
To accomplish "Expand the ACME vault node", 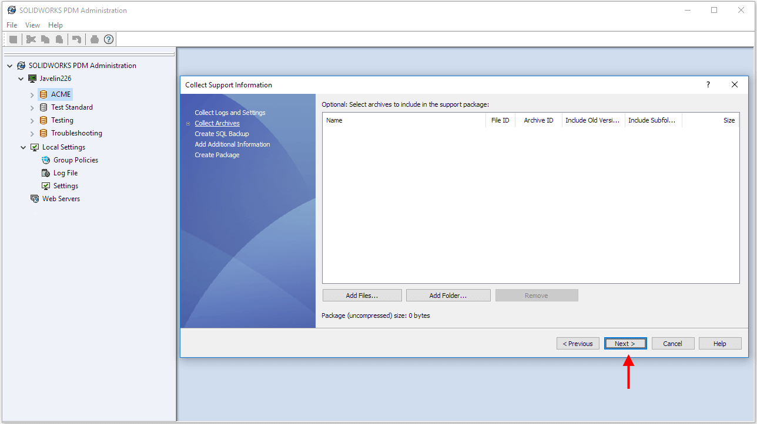I will tap(32, 94).
